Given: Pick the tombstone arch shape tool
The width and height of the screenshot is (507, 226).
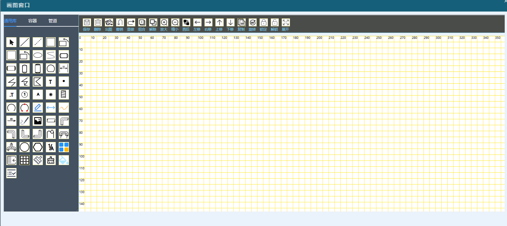Looking at the screenshot, I should click(x=51, y=134).
